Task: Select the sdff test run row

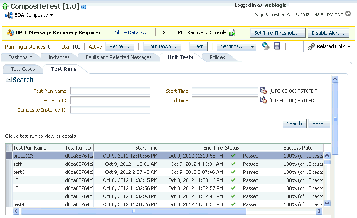Action: [x=165, y=164]
